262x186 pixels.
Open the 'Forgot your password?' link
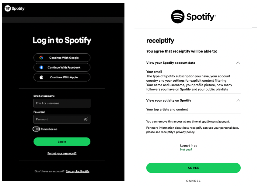62,153
